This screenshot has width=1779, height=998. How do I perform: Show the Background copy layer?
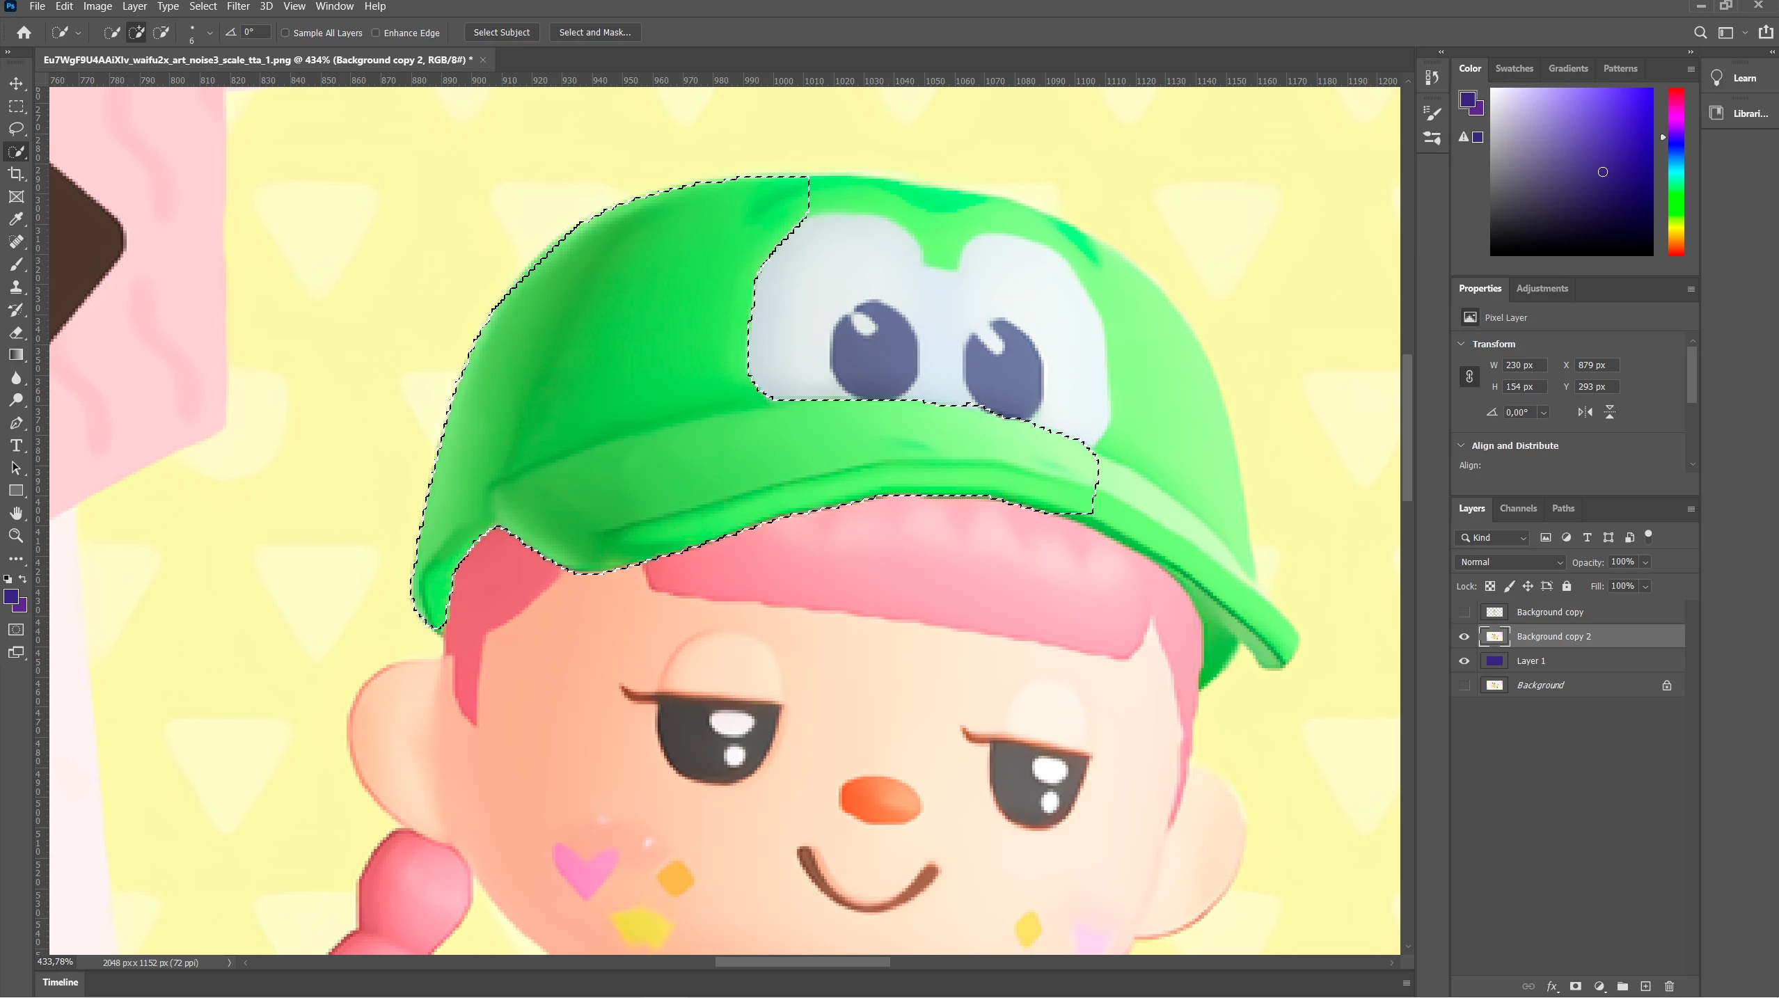pos(1464,612)
